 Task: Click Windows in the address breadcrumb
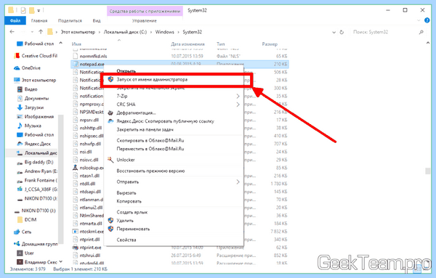coord(165,32)
